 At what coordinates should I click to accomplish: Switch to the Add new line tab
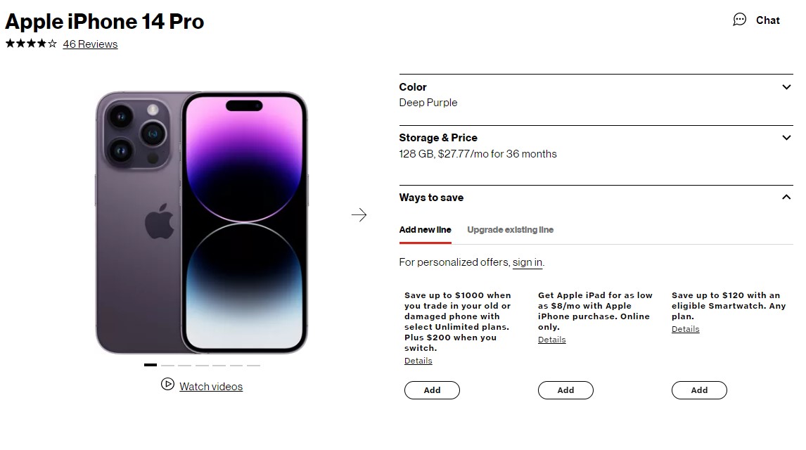click(x=425, y=230)
